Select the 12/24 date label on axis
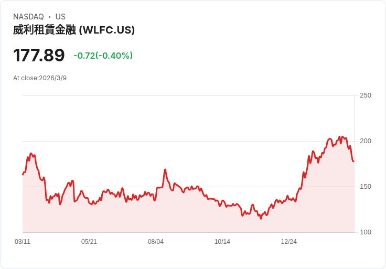 coord(289,242)
